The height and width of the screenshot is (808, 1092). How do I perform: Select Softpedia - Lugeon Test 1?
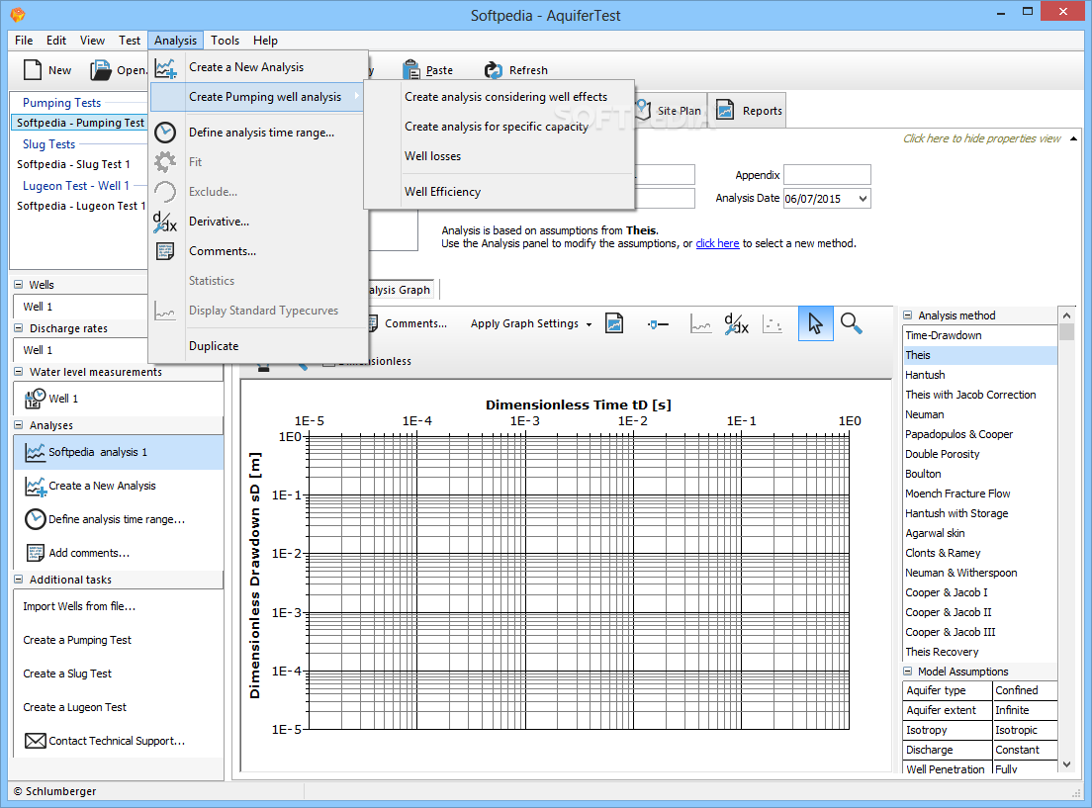tap(81, 206)
